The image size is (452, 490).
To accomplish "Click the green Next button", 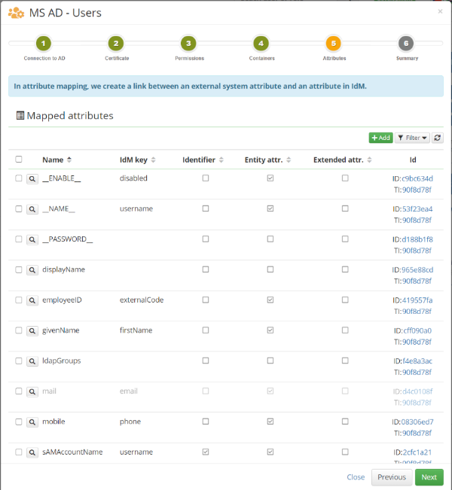I will (429, 477).
